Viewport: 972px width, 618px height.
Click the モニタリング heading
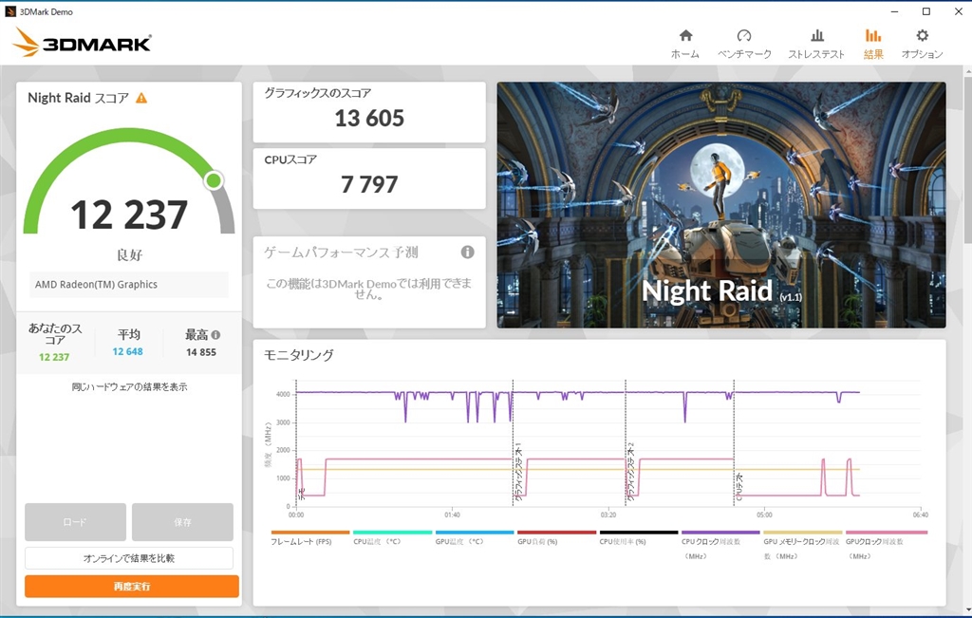(x=299, y=355)
